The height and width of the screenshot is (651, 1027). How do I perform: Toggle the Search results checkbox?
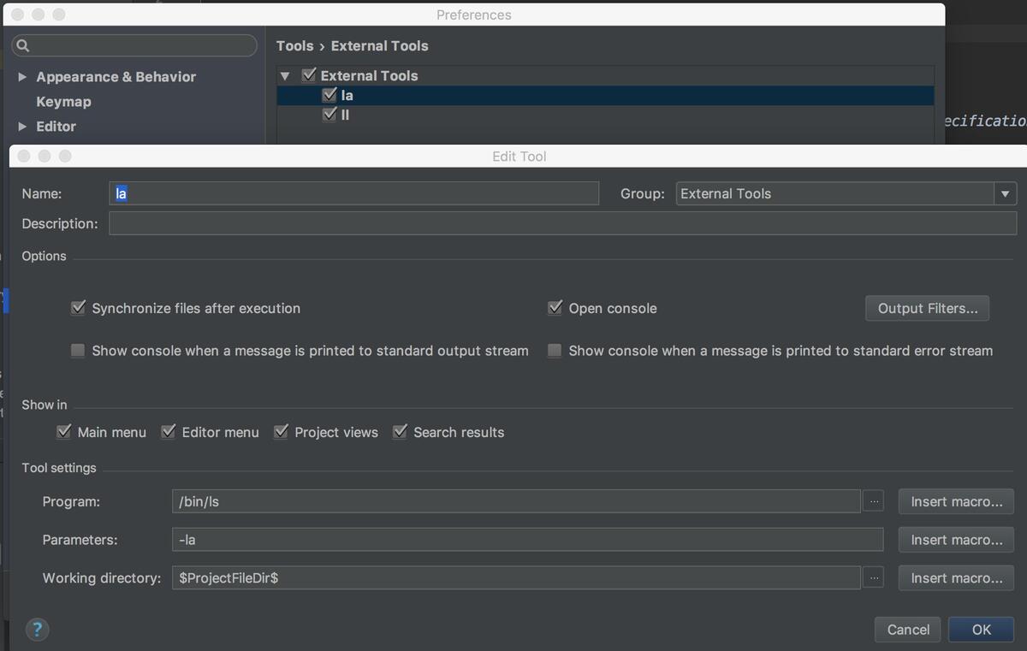(400, 432)
